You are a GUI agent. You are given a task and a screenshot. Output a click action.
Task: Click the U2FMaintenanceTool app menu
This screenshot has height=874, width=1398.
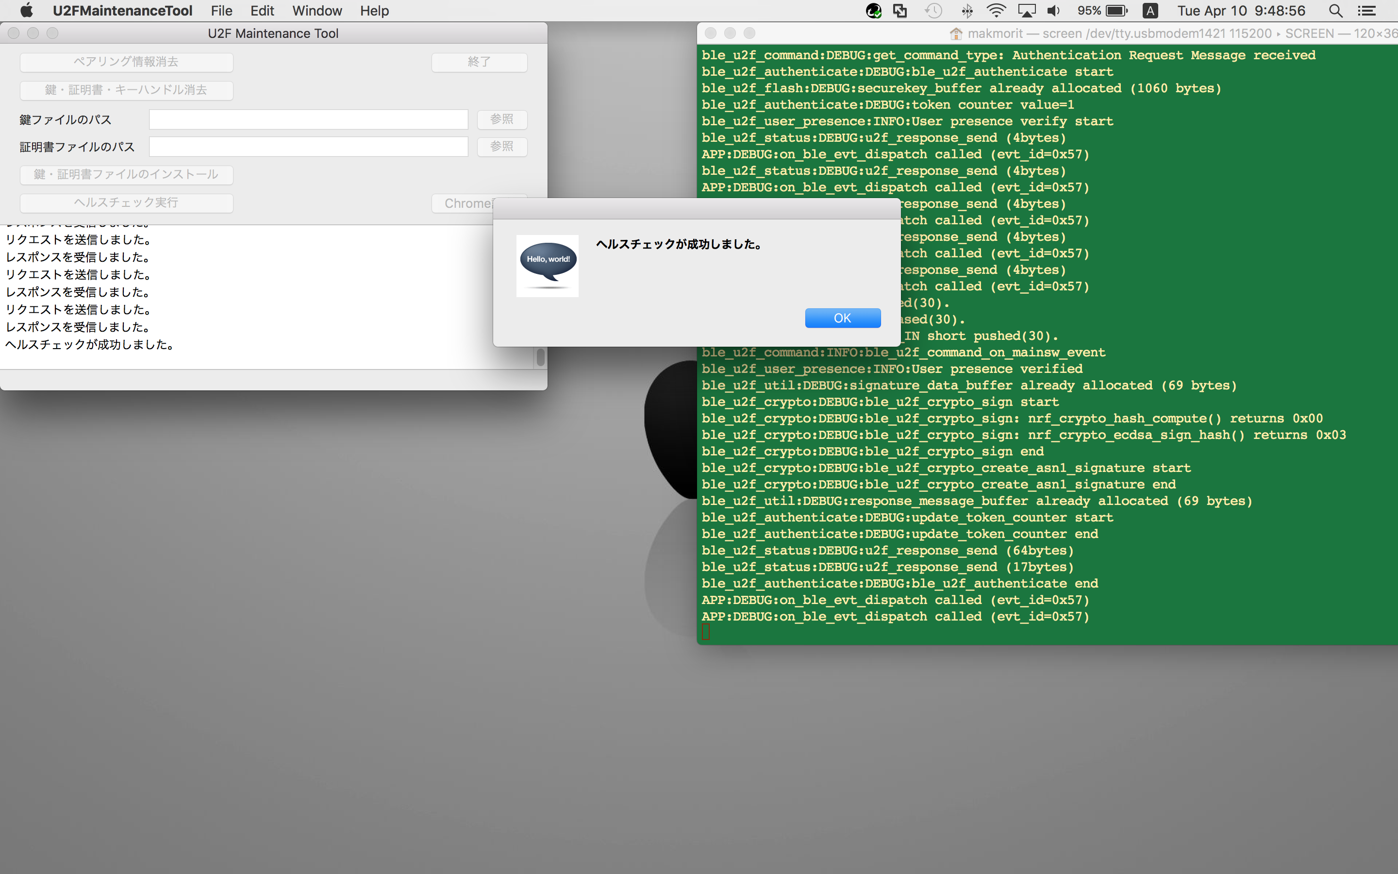(122, 10)
